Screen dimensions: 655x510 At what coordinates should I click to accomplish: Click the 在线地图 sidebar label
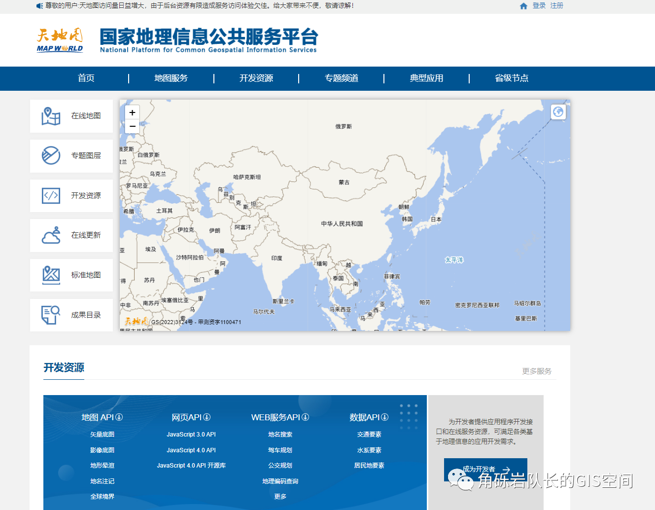(x=86, y=116)
